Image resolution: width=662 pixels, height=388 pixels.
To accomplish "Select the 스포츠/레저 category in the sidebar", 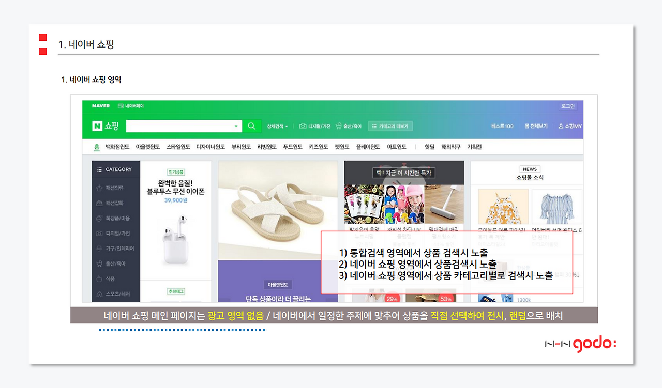I will 113,294.
